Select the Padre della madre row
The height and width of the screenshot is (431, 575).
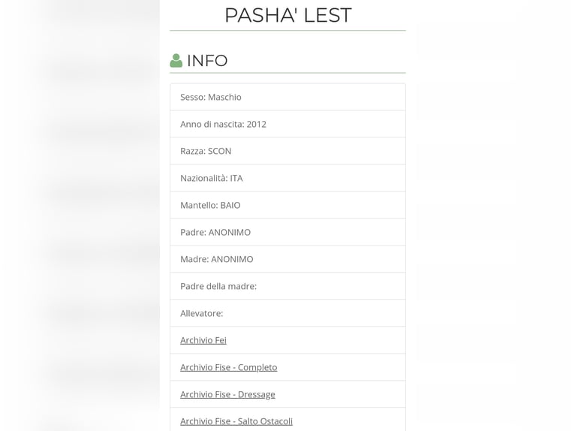pos(287,286)
